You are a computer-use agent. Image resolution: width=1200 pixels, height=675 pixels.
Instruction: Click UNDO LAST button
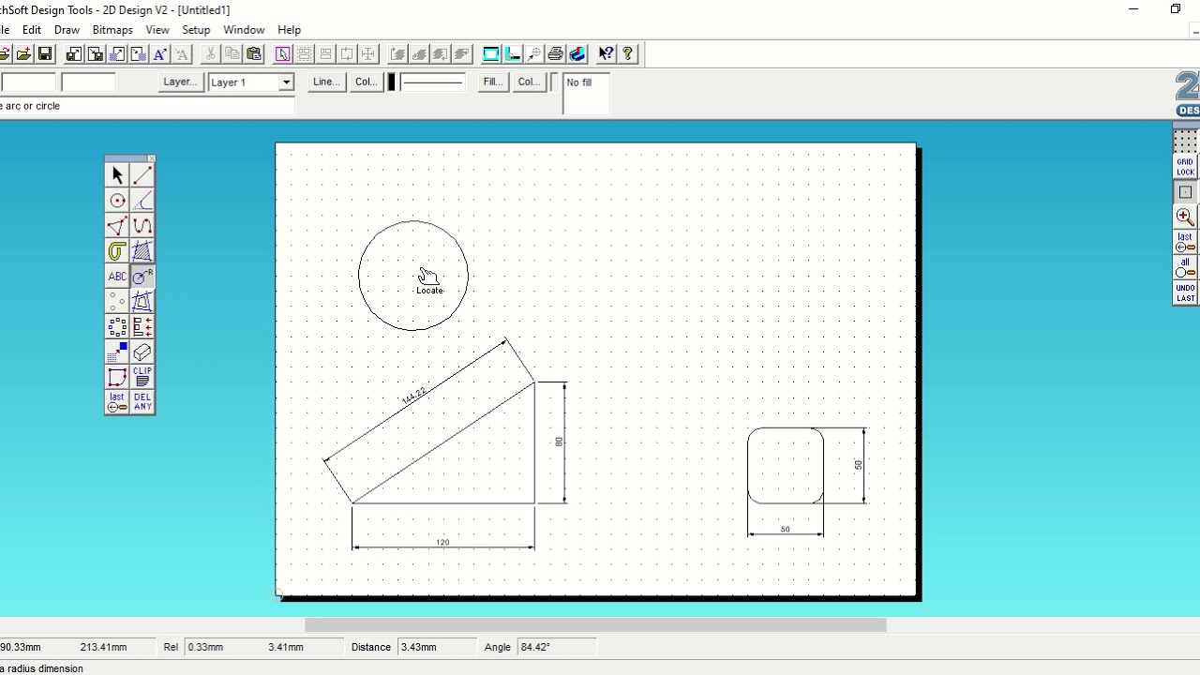(1185, 292)
